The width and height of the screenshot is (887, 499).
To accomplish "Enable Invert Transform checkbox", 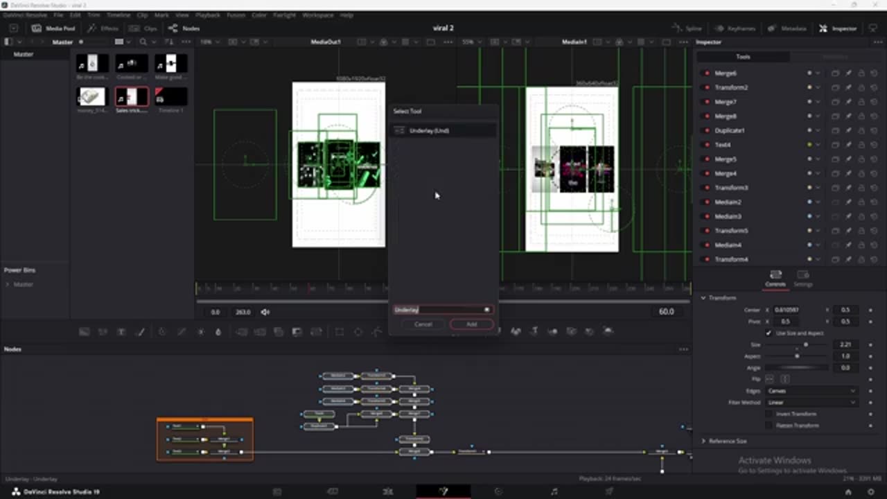I will point(769,414).
